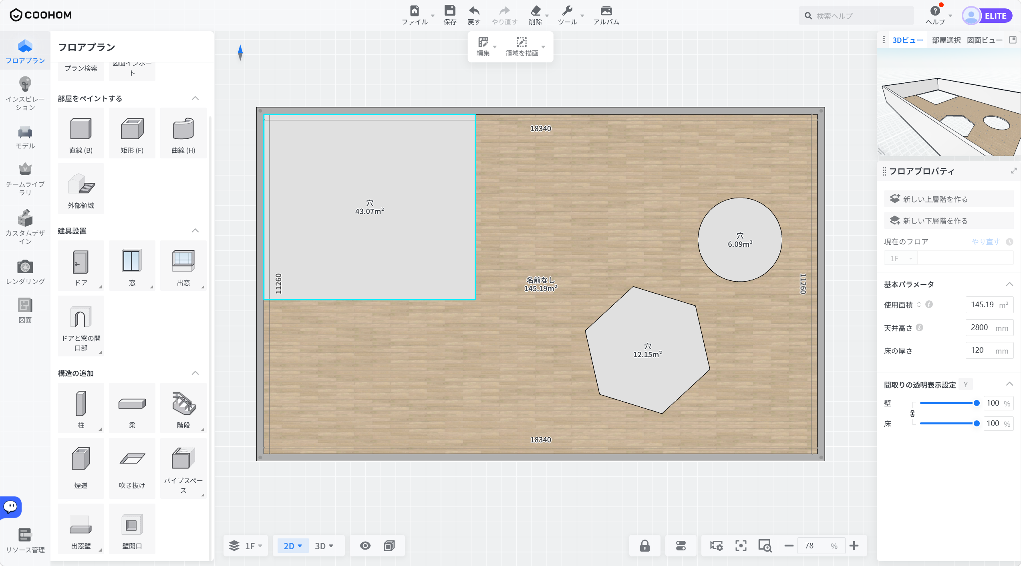Switch to the 3Dビュー tab
Image resolution: width=1021 pixels, height=566 pixels.
point(908,40)
